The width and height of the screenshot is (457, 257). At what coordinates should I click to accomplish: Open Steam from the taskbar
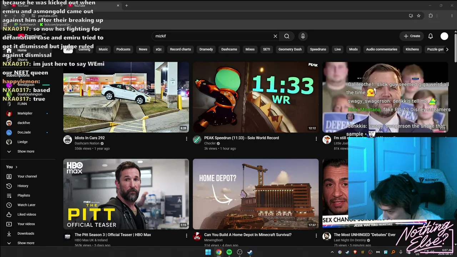(x=250, y=252)
